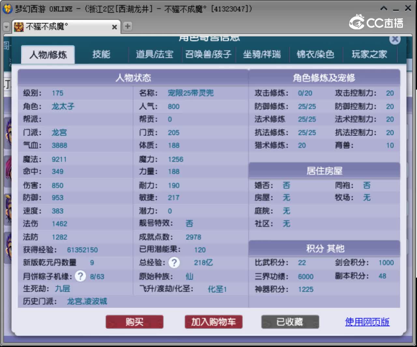This screenshot has height=347, width=417.
Task: Click the game icon in title bar
Action: click(7, 9)
